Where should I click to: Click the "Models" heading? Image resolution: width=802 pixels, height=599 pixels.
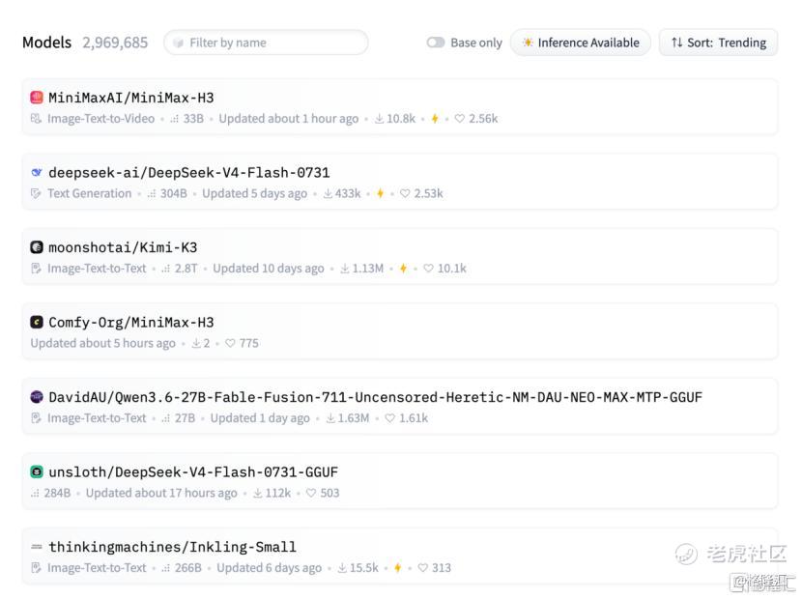(x=46, y=43)
